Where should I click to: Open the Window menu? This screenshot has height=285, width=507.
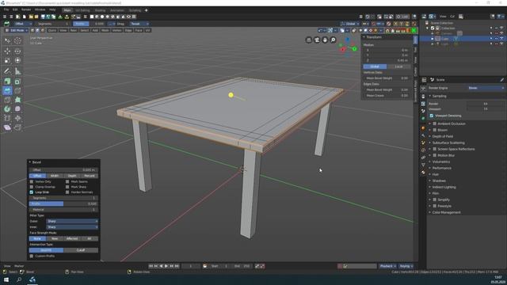pos(40,9)
